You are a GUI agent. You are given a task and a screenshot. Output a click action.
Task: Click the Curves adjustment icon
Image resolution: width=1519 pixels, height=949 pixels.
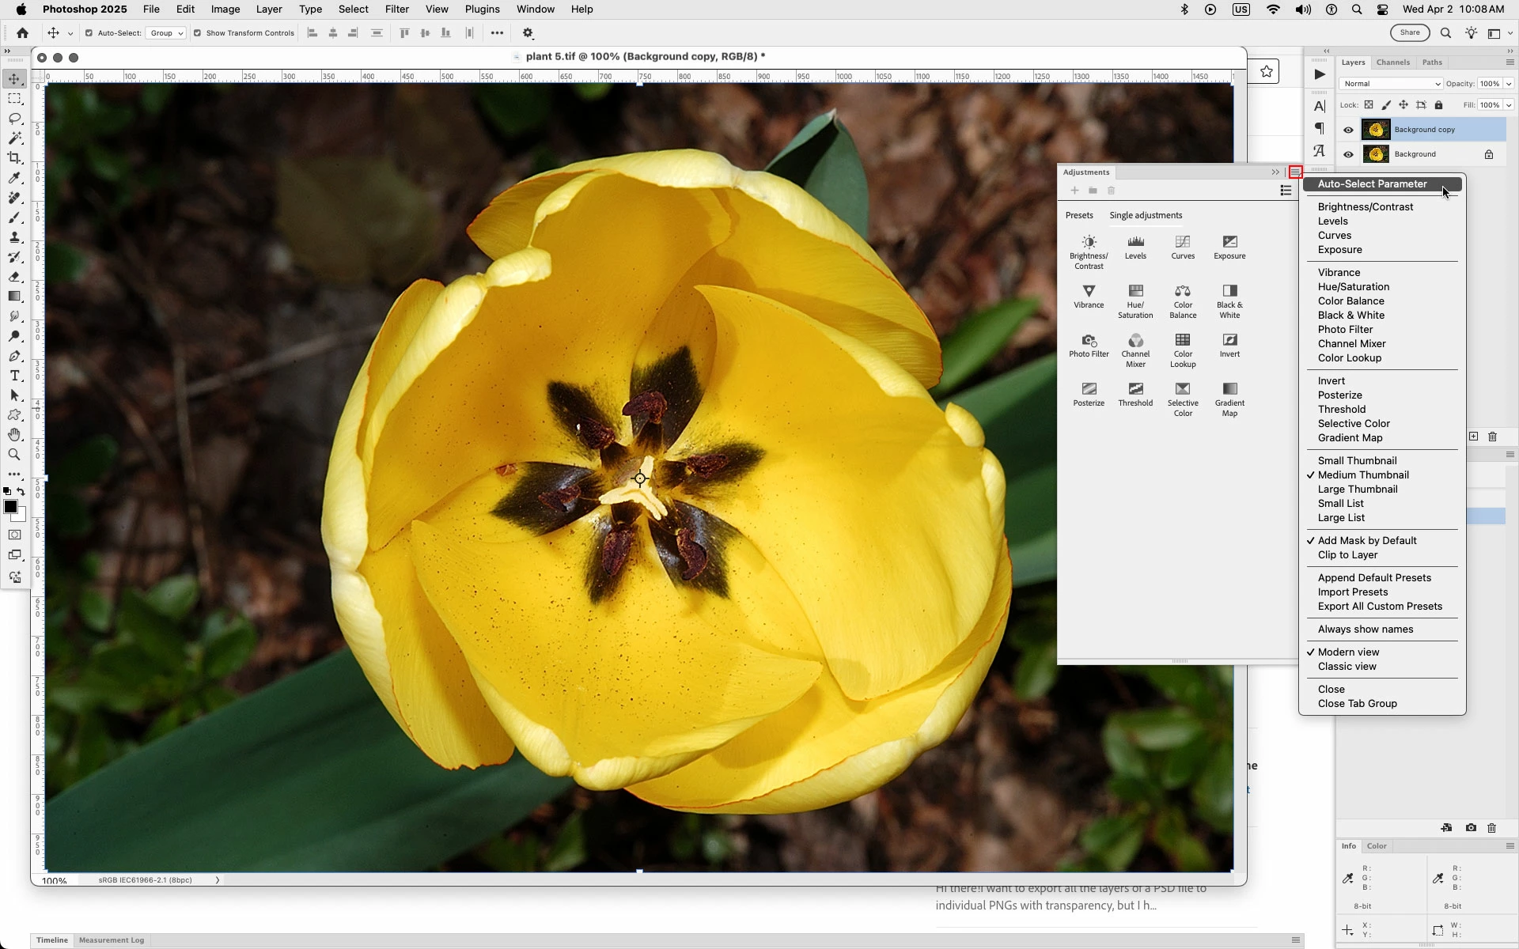pyautogui.click(x=1183, y=242)
